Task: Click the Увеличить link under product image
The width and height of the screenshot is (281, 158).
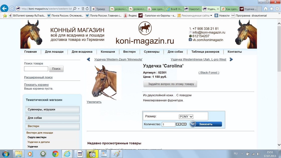Action: [x=94, y=102]
